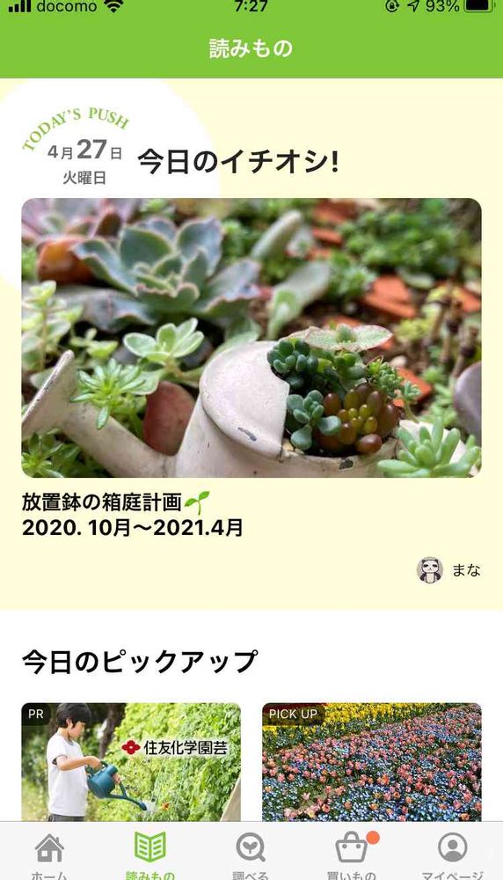Open the 住友化学園芸 PR card

click(x=131, y=762)
